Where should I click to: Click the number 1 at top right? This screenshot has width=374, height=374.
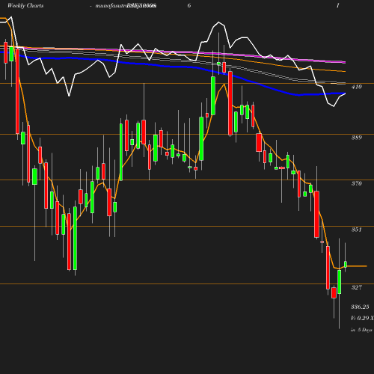coord(337,5)
